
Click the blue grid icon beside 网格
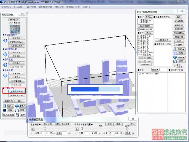pyautogui.click(x=5, y=110)
